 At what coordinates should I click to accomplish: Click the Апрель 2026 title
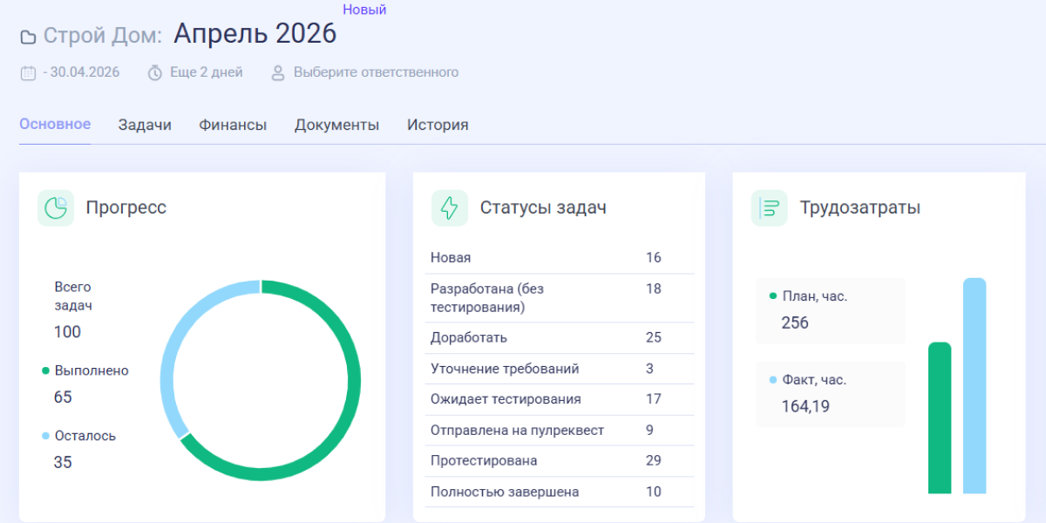[255, 33]
